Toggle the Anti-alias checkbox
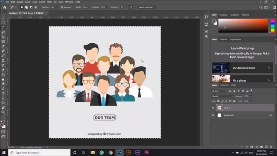 62,7
